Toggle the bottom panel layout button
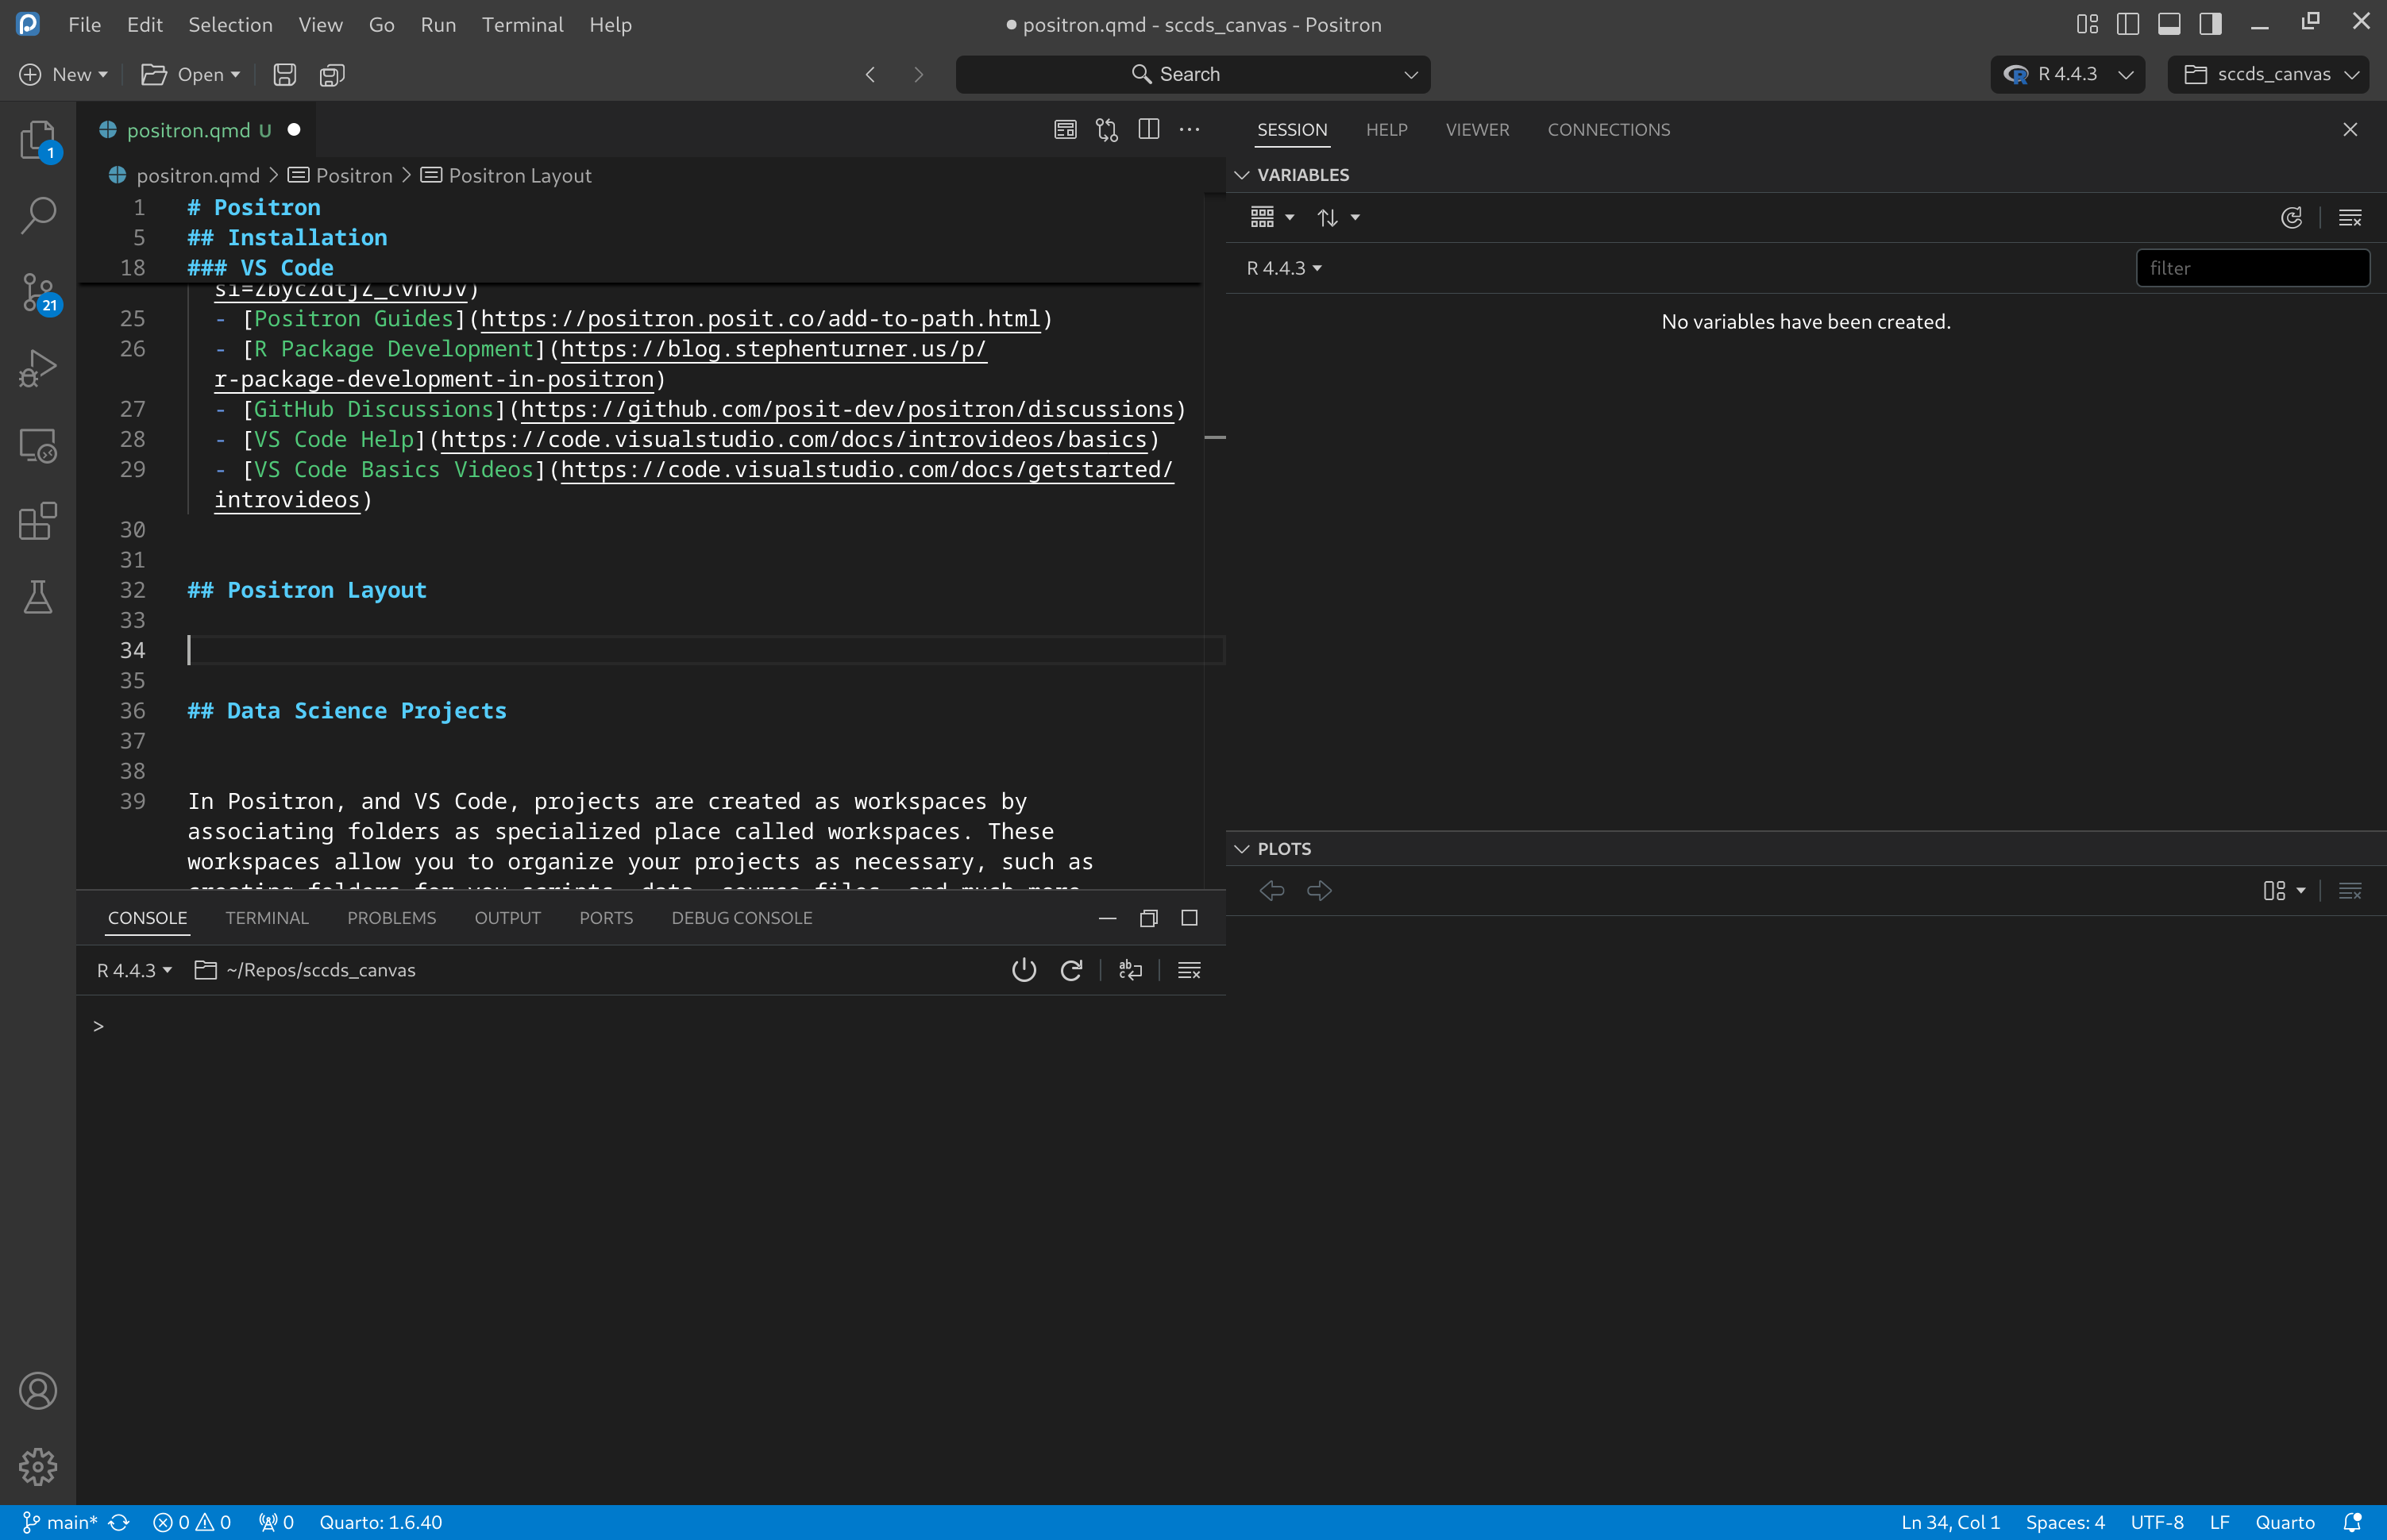Screen dimensions: 2387x1540 [2169, 24]
